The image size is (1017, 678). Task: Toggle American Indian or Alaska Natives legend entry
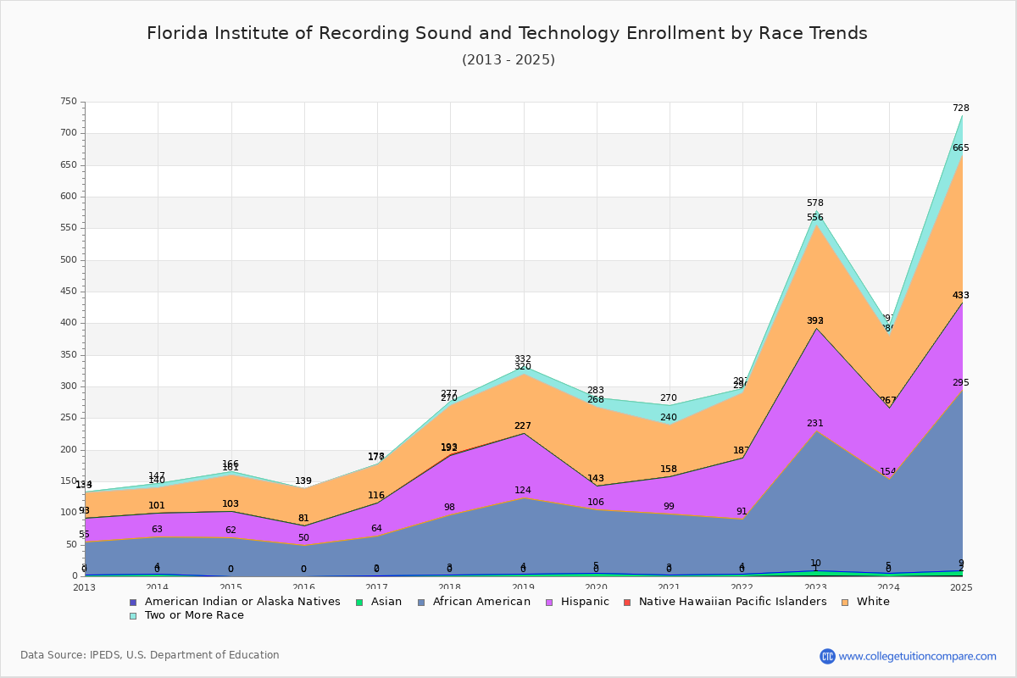pos(235,602)
